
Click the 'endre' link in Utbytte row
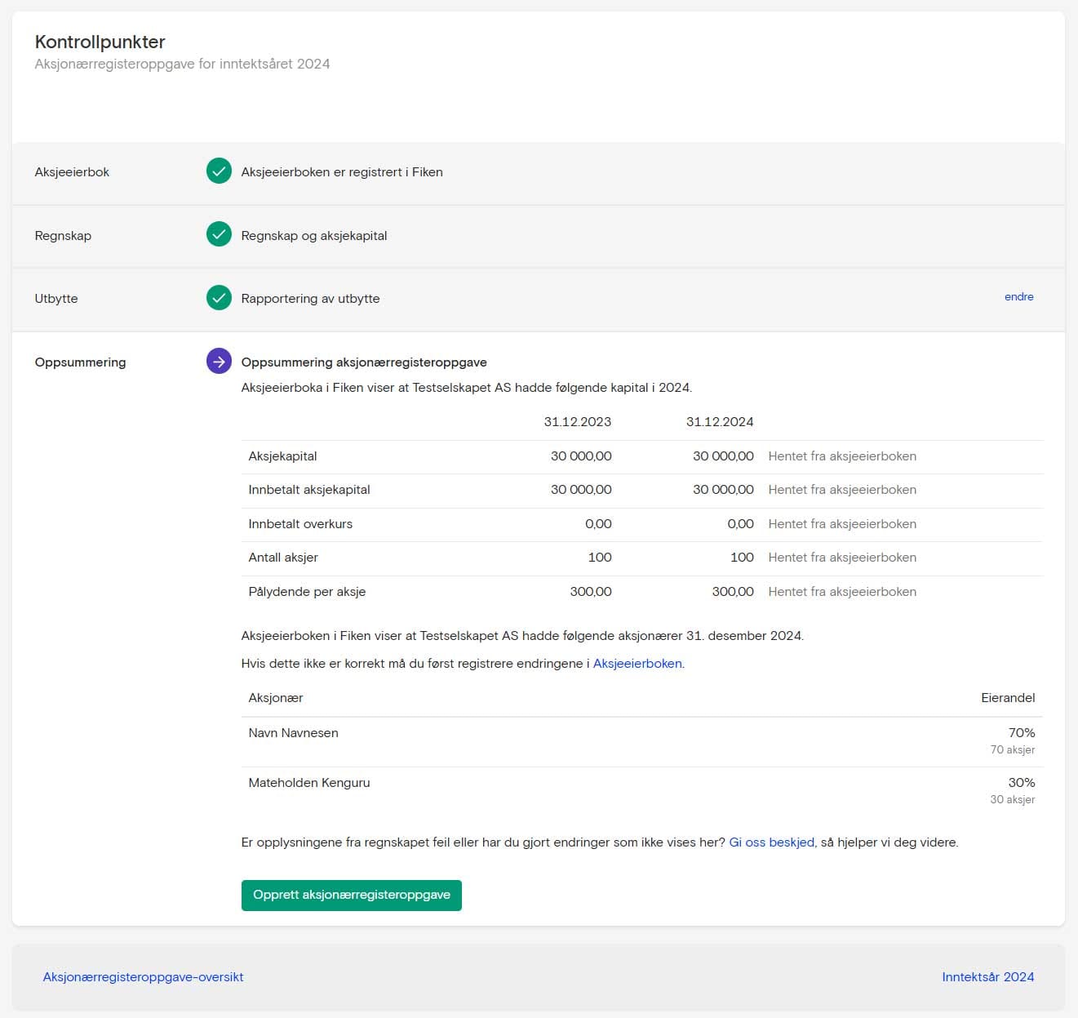point(1018,297)
